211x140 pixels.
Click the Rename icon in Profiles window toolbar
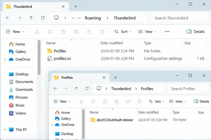coord(117,101)
